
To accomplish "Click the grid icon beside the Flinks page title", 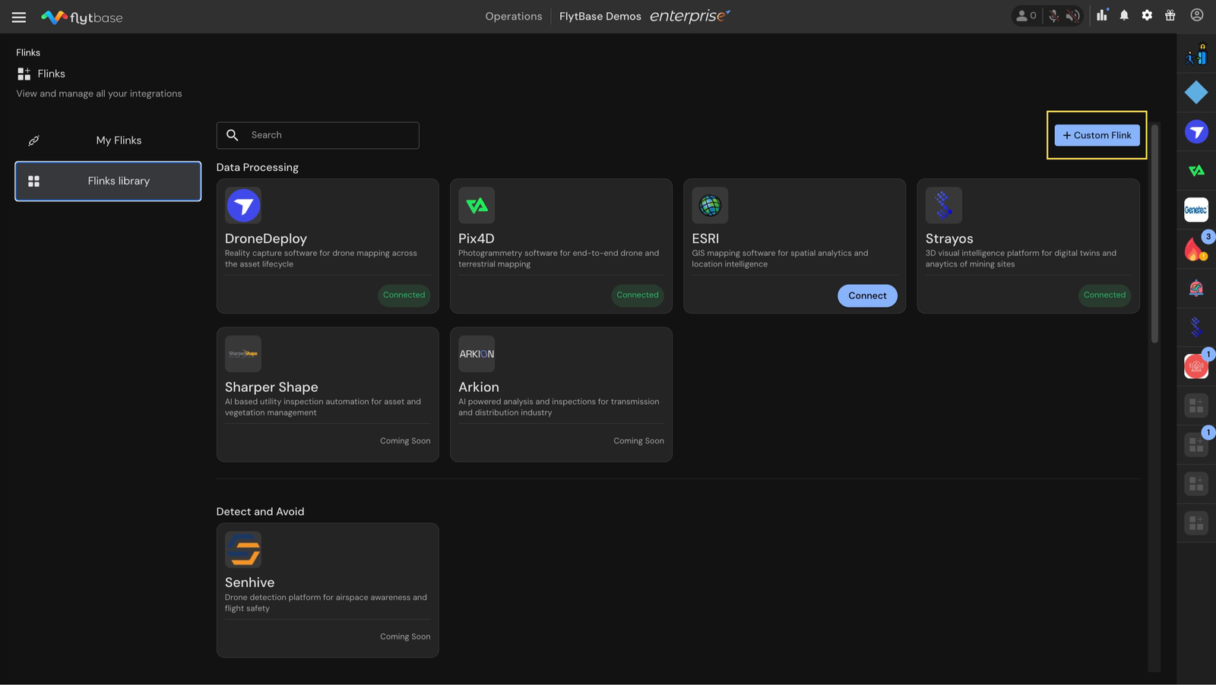I will (24, 74).
